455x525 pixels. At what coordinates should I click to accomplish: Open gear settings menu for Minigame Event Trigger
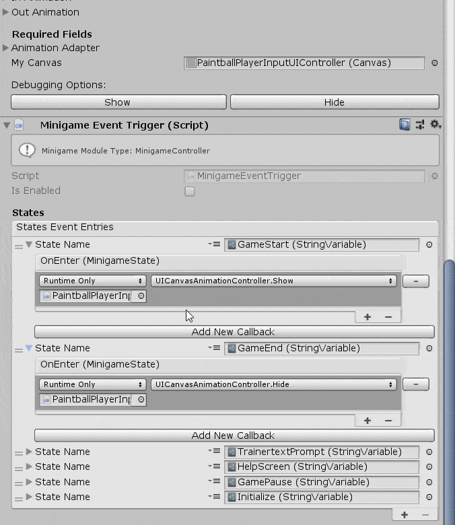pos(435,125)
